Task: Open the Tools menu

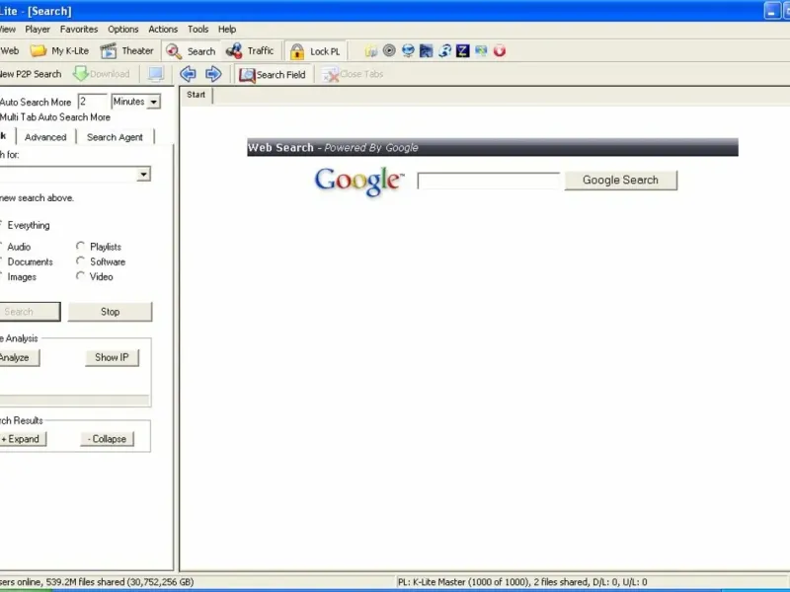Action: click(x=198, y=30)
